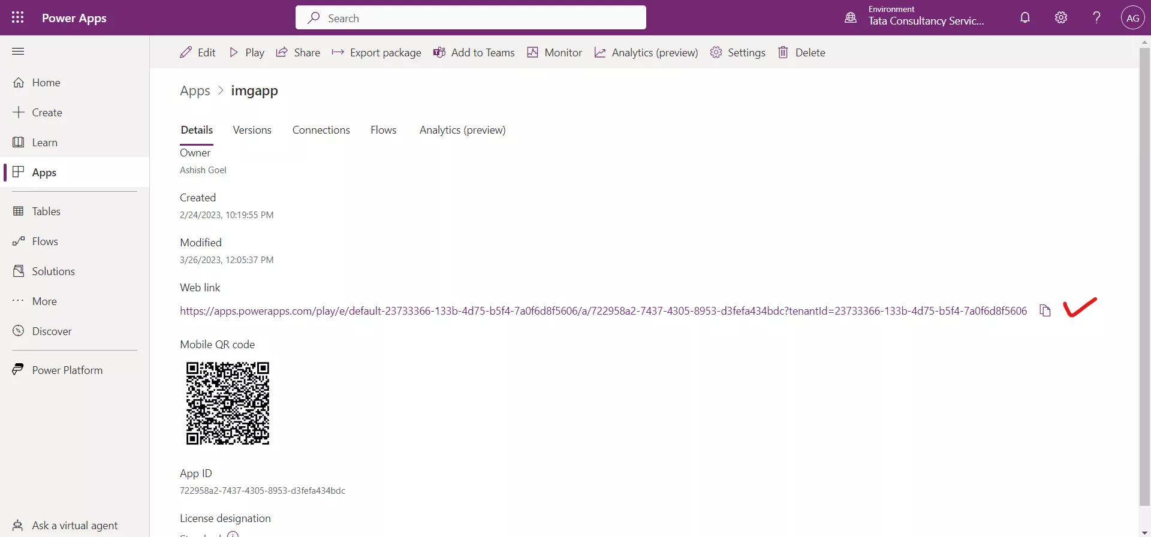Image resolution: width=1151 pixels, height=537 pixels.
Task: Open the AG account profile avatar
Action: click(1132, 18)
